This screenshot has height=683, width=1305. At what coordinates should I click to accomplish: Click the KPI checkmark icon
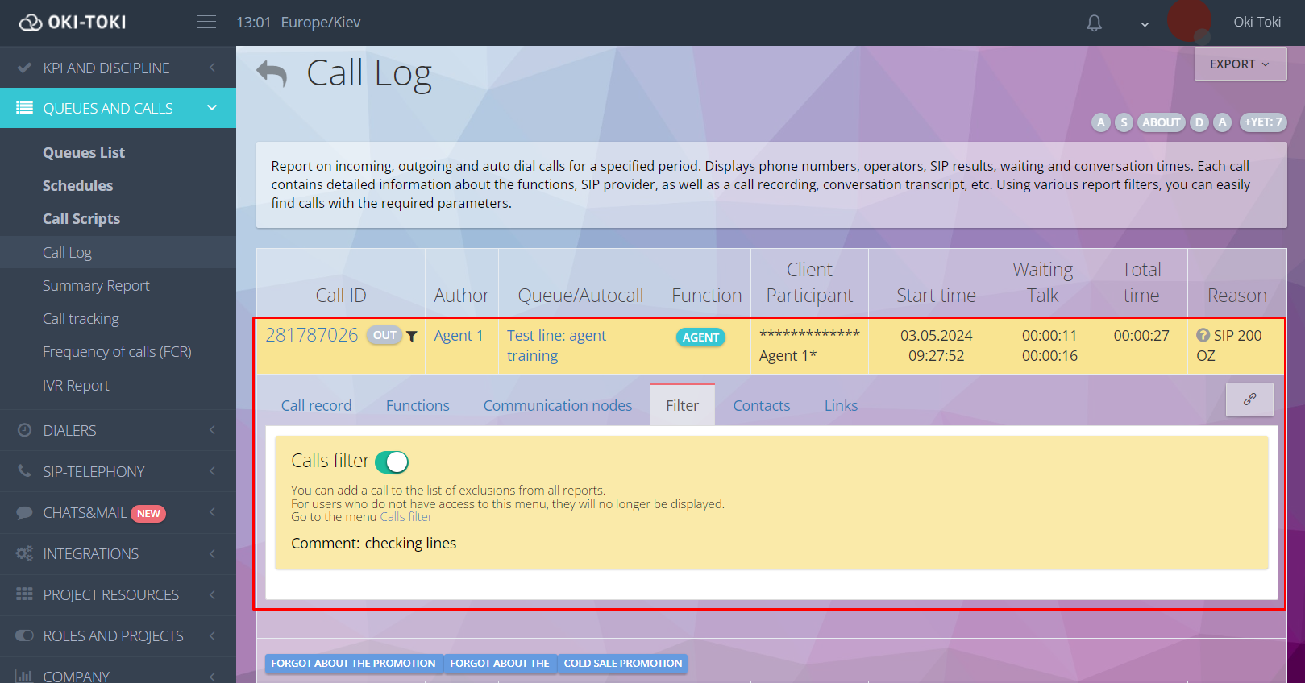(x=24, y=68)
